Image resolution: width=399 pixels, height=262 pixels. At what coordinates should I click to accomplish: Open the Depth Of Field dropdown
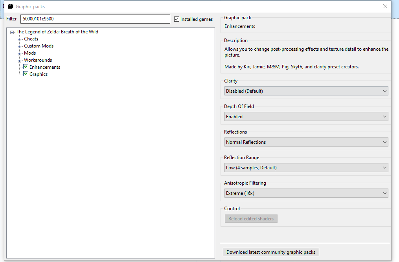[x=306, y=117]
